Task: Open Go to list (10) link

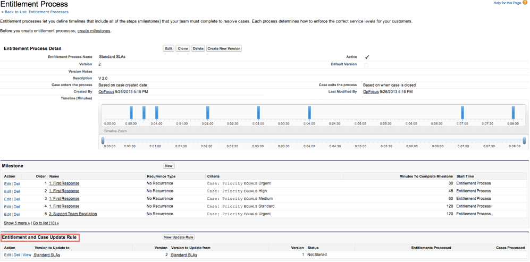Action: point(46,223)
